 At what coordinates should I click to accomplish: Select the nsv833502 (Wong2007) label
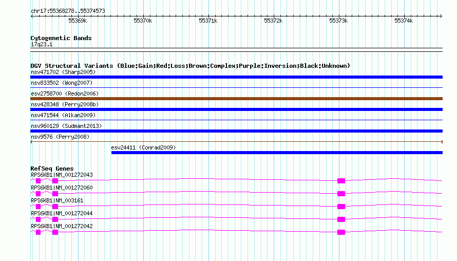[62, 83]
